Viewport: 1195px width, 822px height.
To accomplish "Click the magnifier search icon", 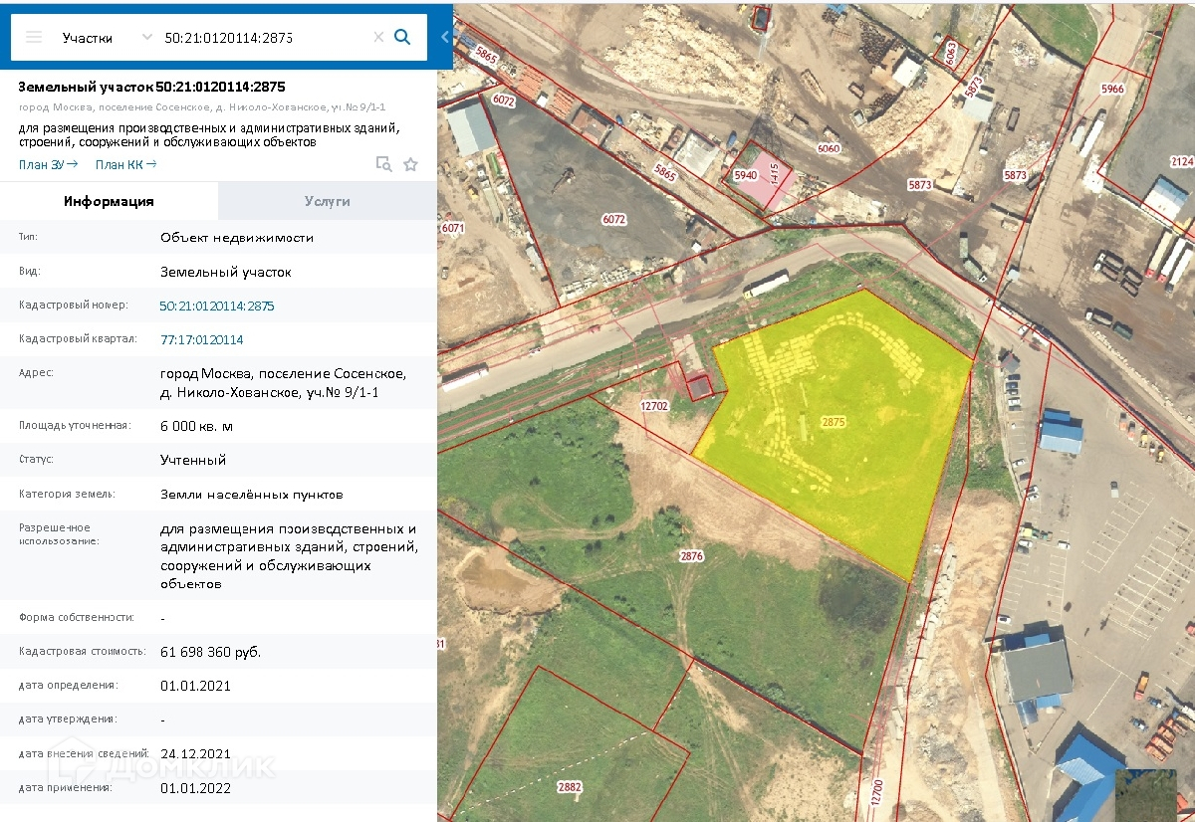I will 402,37.
